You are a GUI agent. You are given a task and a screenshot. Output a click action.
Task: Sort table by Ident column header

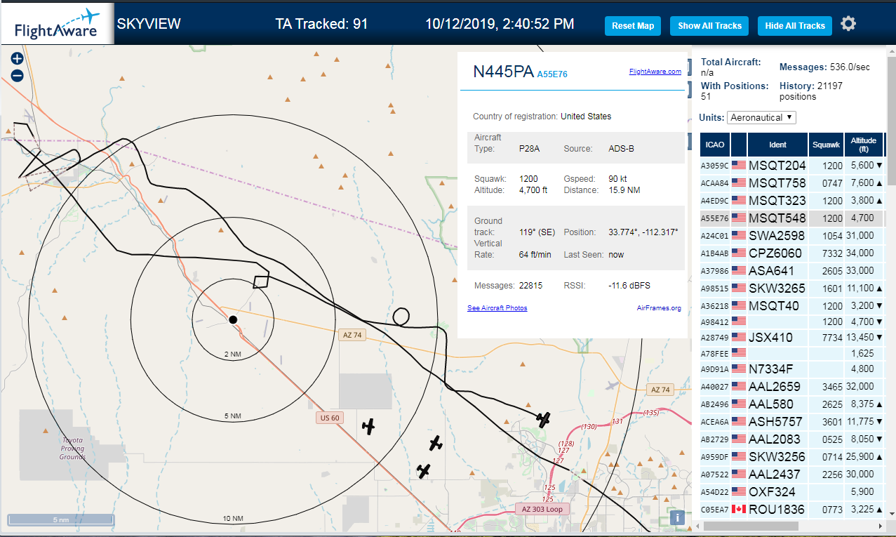[777, 145]
